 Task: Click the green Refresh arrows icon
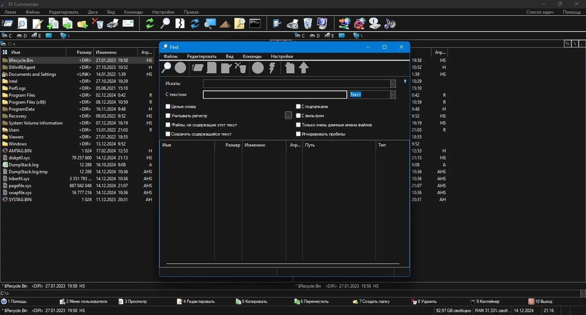(150, 23)
